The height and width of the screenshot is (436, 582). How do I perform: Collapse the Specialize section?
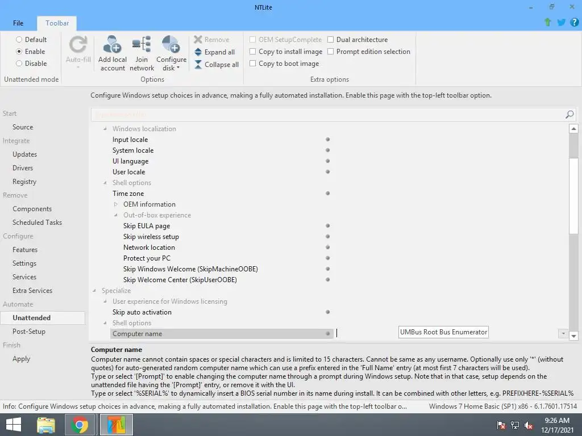coord(94,291)
